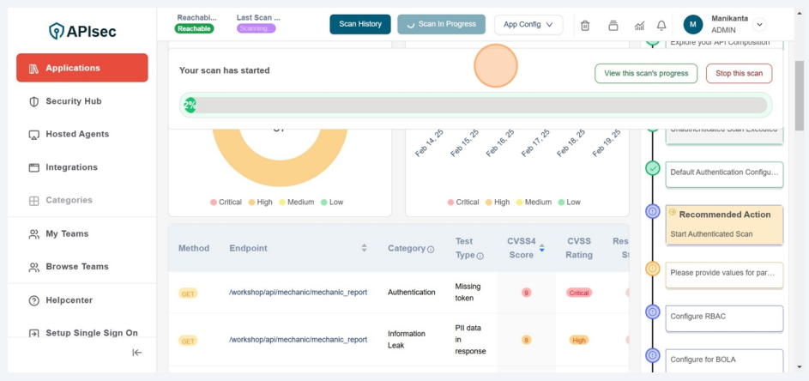Click the Test Type info icon
The image size is (809, 381).
point(480,256)
